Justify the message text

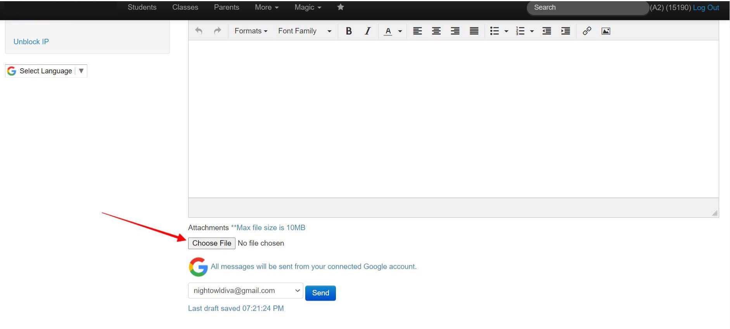click(474, 31)
